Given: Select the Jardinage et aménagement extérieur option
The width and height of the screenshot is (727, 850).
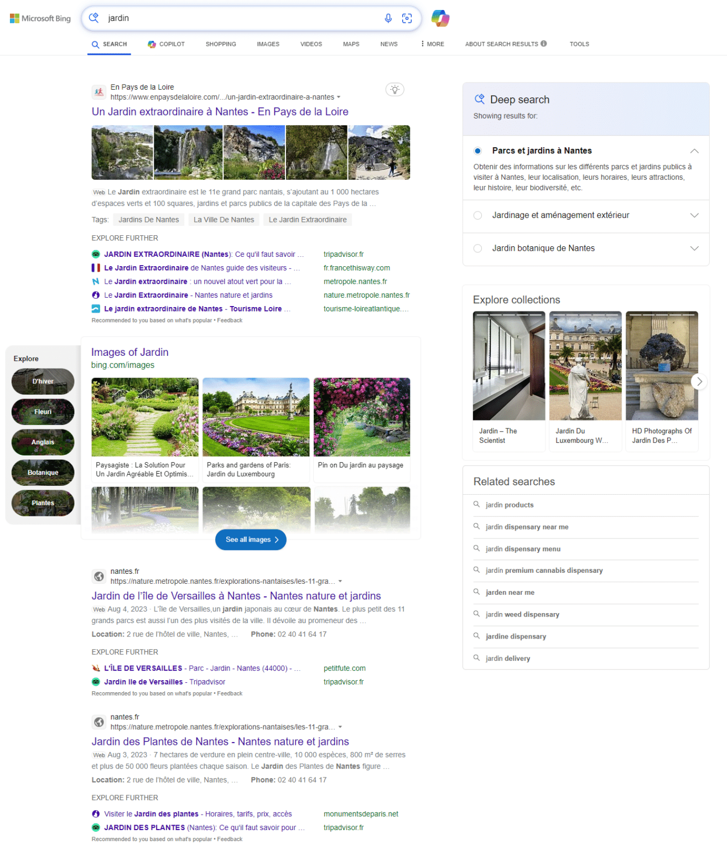Looking at the screenshot, I should [477, 215].
